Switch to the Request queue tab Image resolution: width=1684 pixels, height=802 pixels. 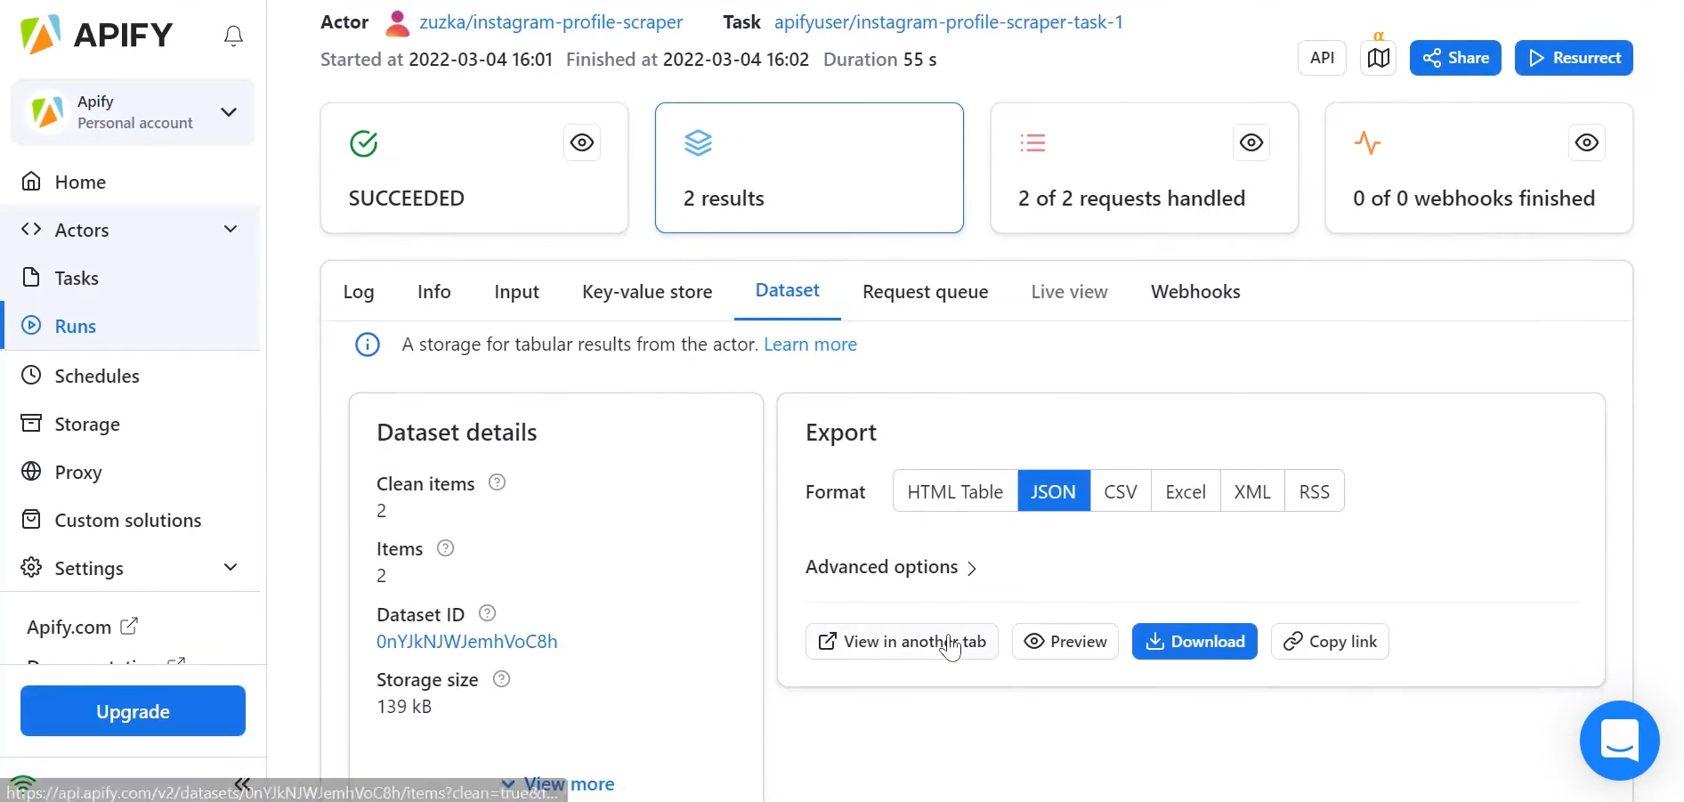[925, 292]
